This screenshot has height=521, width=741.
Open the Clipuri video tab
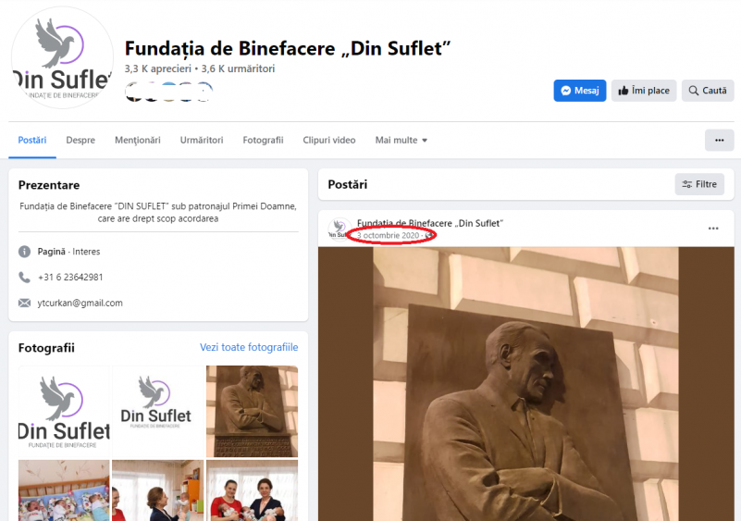click(x=329, y=140)
